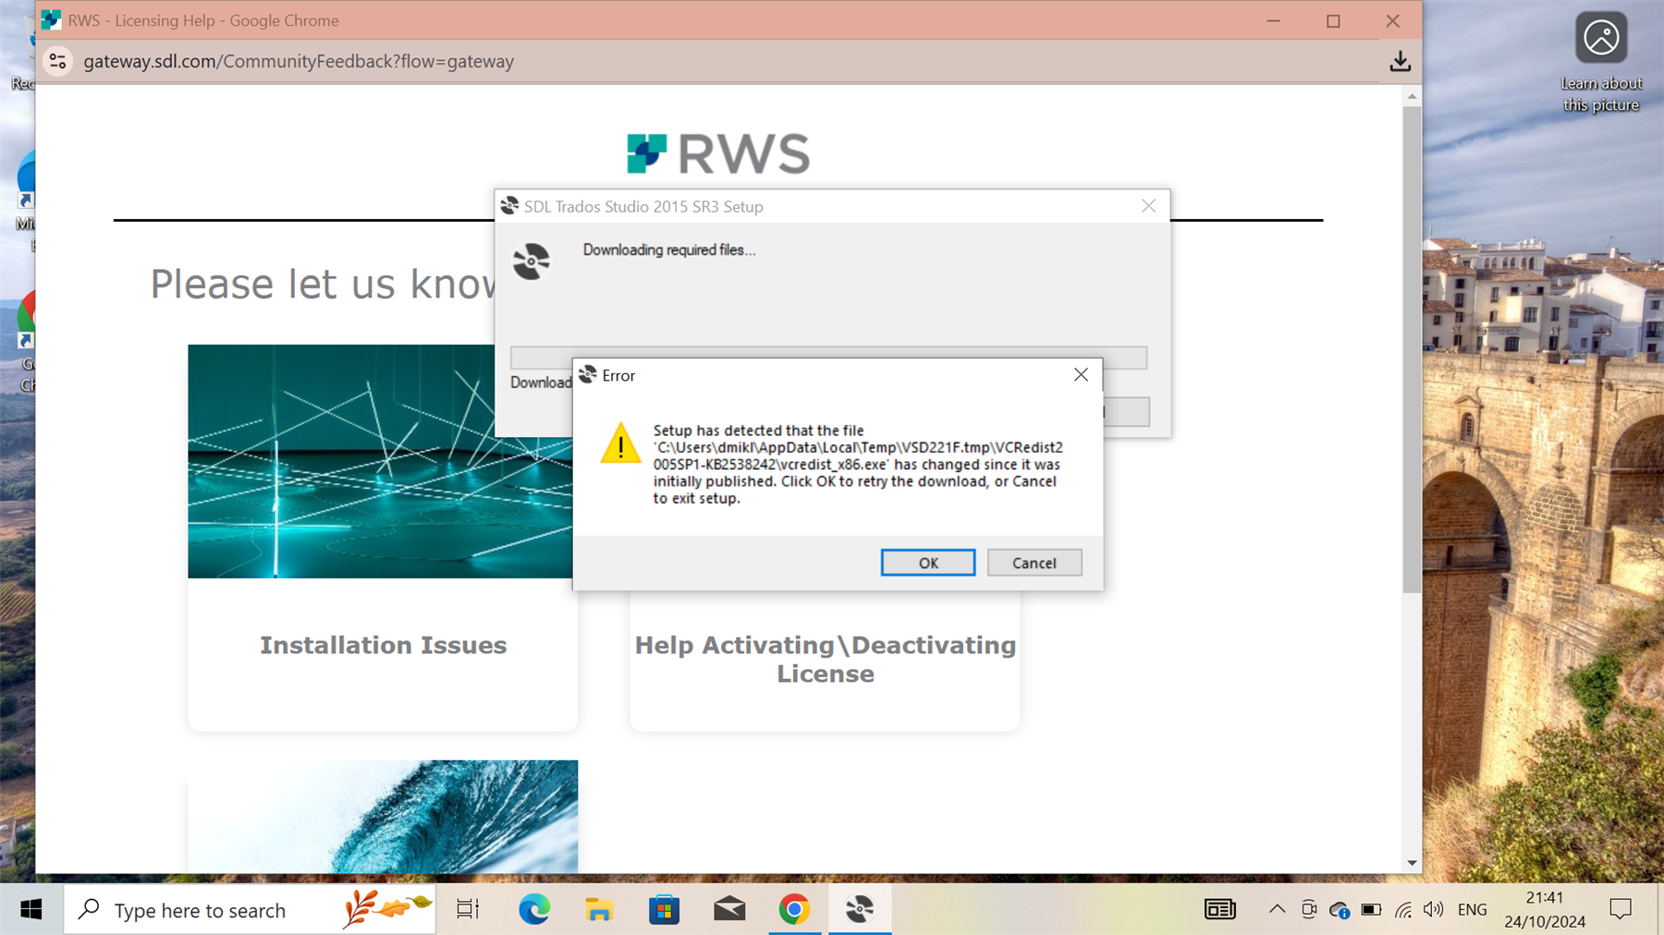Click OK to retry the download
The width and height of the screenshot is (1664, 935).
[927, 563]
